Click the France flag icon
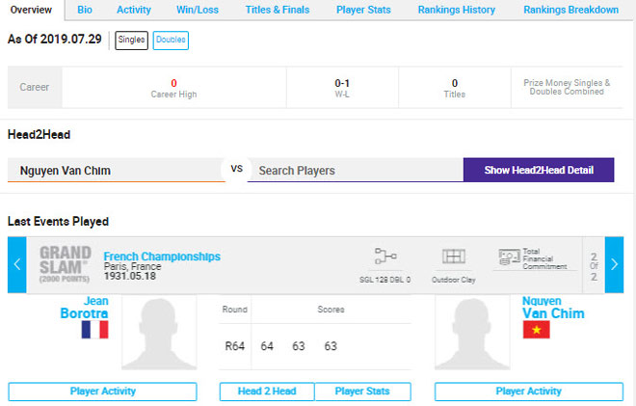636x406 pixels. pyautogui.click(x=94, y=330)
